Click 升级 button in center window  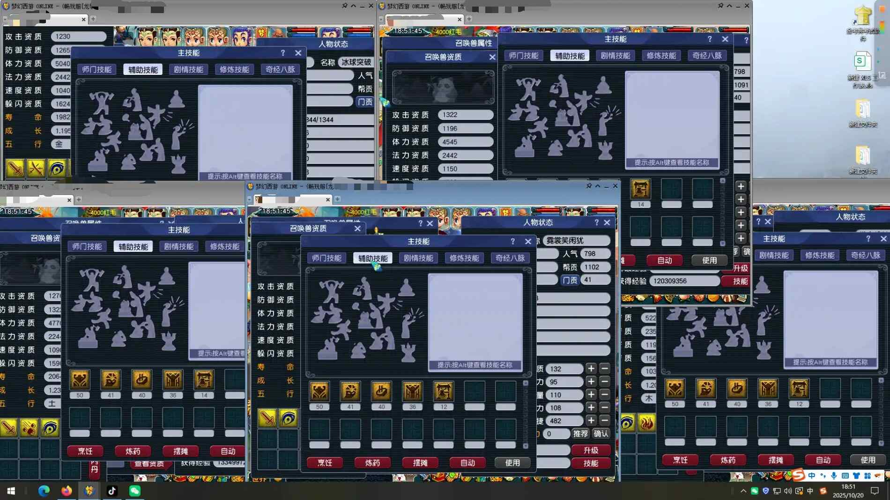point(591,450)
